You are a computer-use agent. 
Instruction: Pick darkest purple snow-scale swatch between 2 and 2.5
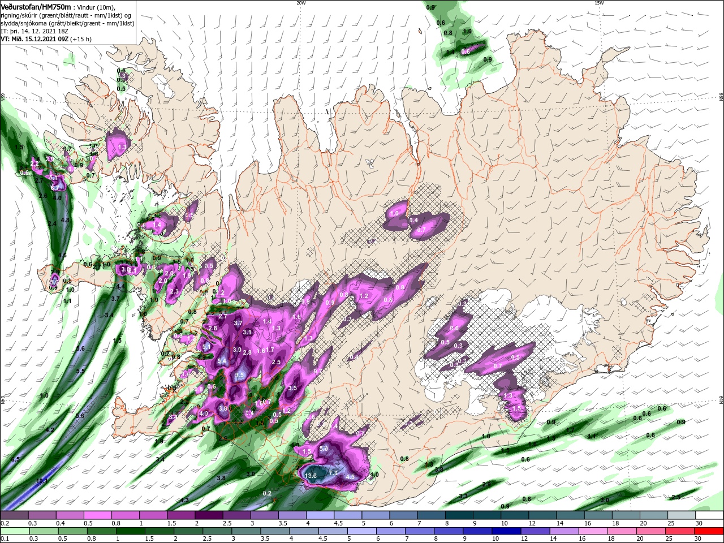pos(209,515)
